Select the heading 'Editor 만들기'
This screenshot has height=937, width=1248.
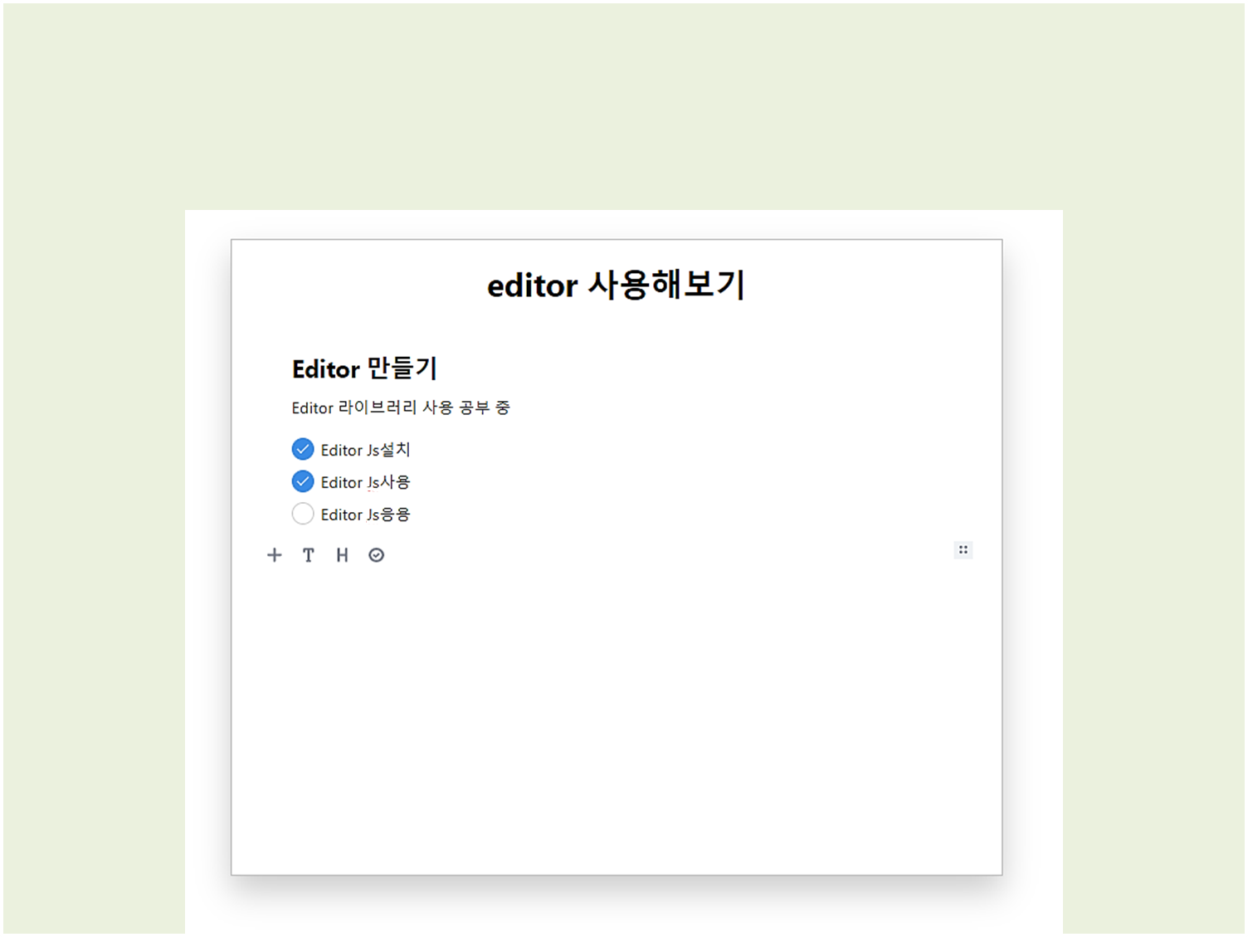pyautogui.click(x=364, y=368)
